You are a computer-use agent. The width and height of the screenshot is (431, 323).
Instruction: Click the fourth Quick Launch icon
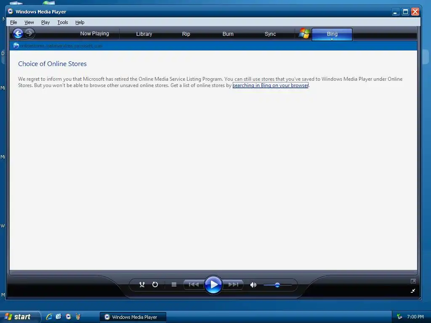pos(78,317)
